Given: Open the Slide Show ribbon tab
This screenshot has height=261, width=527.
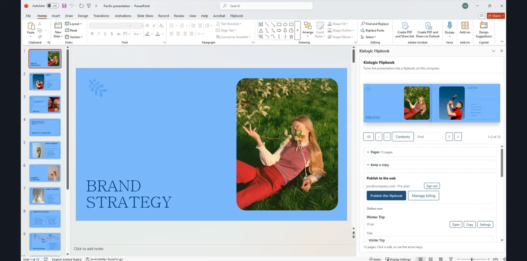Looking at the screenshot, I should coord(145,16).
